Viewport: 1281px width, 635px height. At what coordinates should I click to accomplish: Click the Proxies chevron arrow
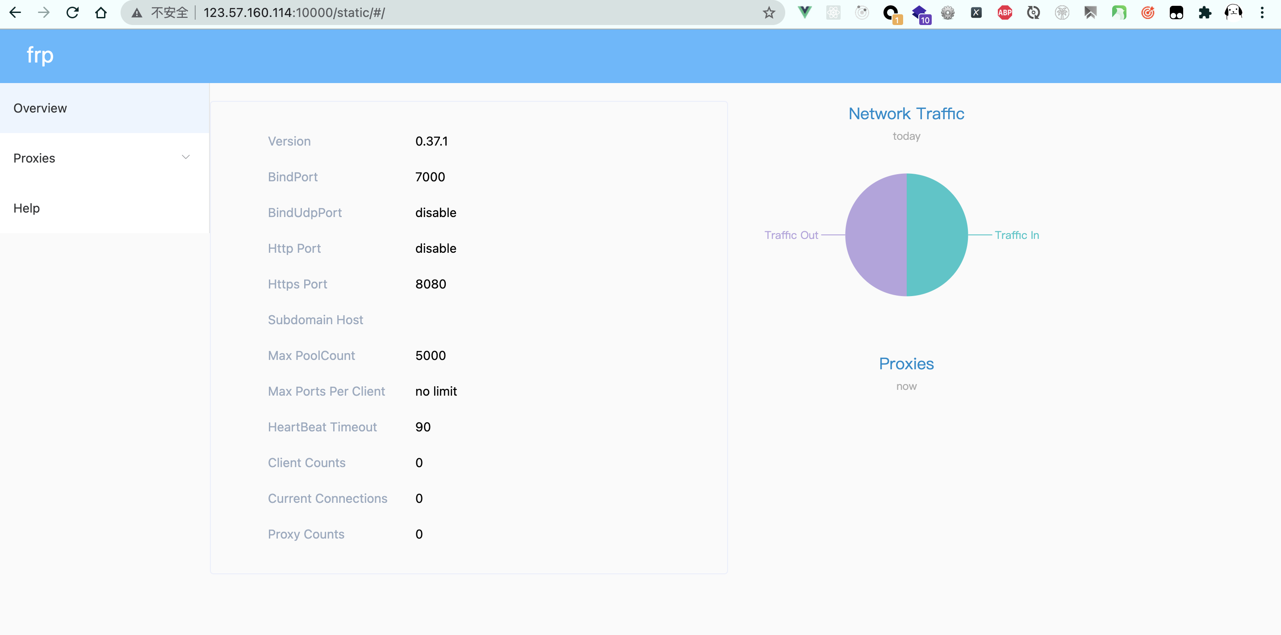tap(185, 158)
